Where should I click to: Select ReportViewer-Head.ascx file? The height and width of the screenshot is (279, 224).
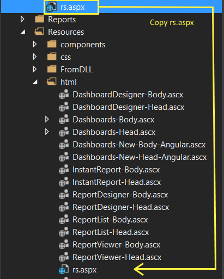coord(117,257)
